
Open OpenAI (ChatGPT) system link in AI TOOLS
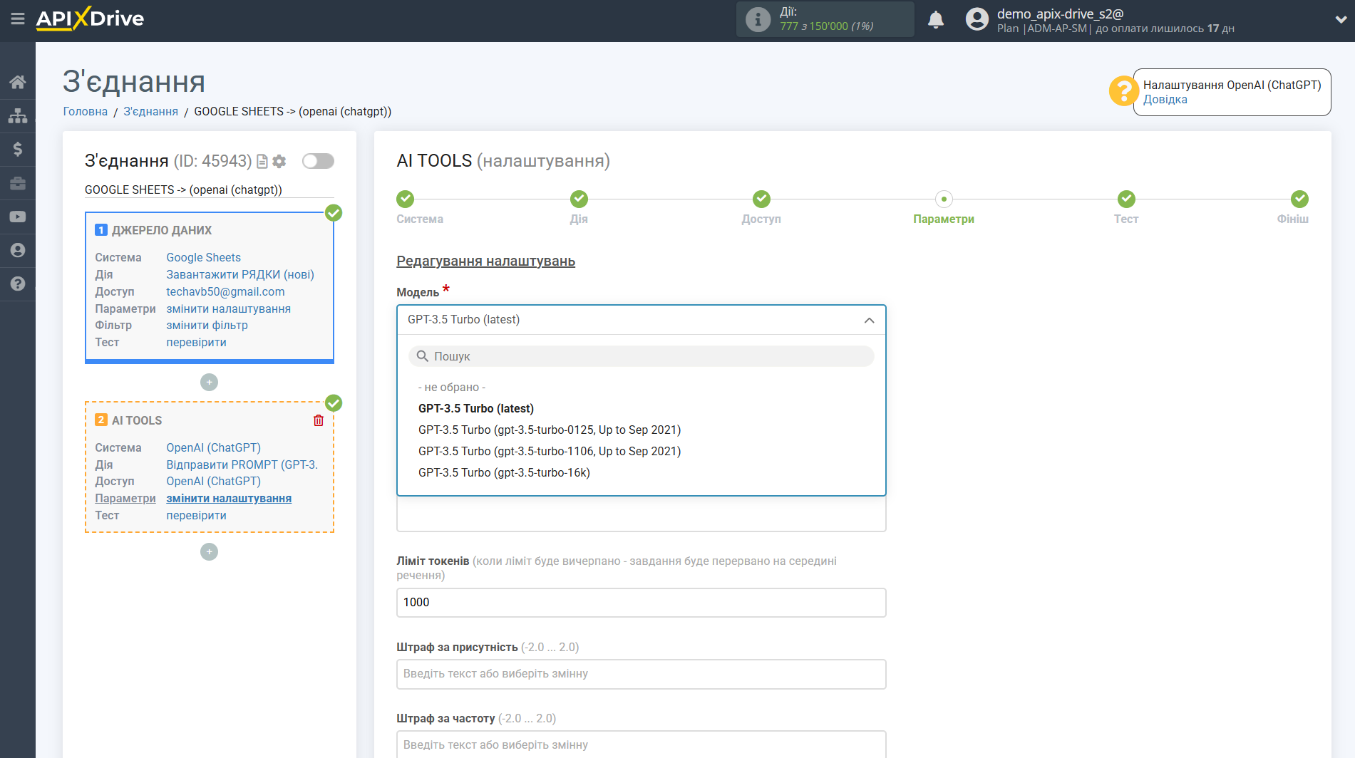pyautogui.click(x=213, y=448)
